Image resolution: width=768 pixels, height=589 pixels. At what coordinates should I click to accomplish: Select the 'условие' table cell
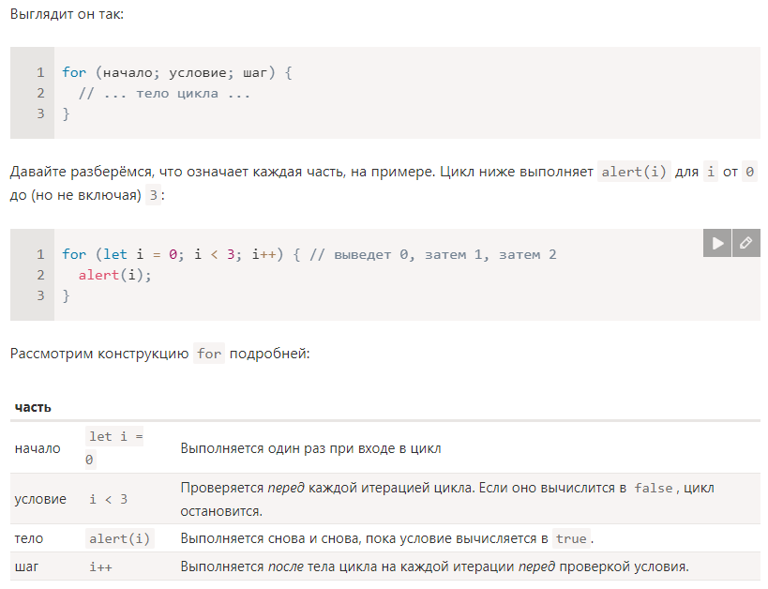click(40, 499)
